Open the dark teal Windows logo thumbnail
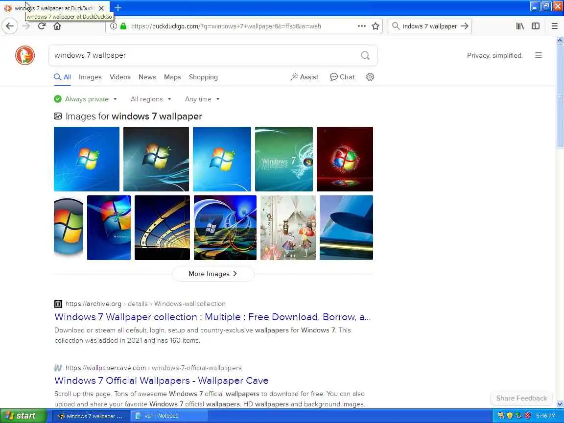The width and height of the screenshot is (564, 423). (156, 159)
